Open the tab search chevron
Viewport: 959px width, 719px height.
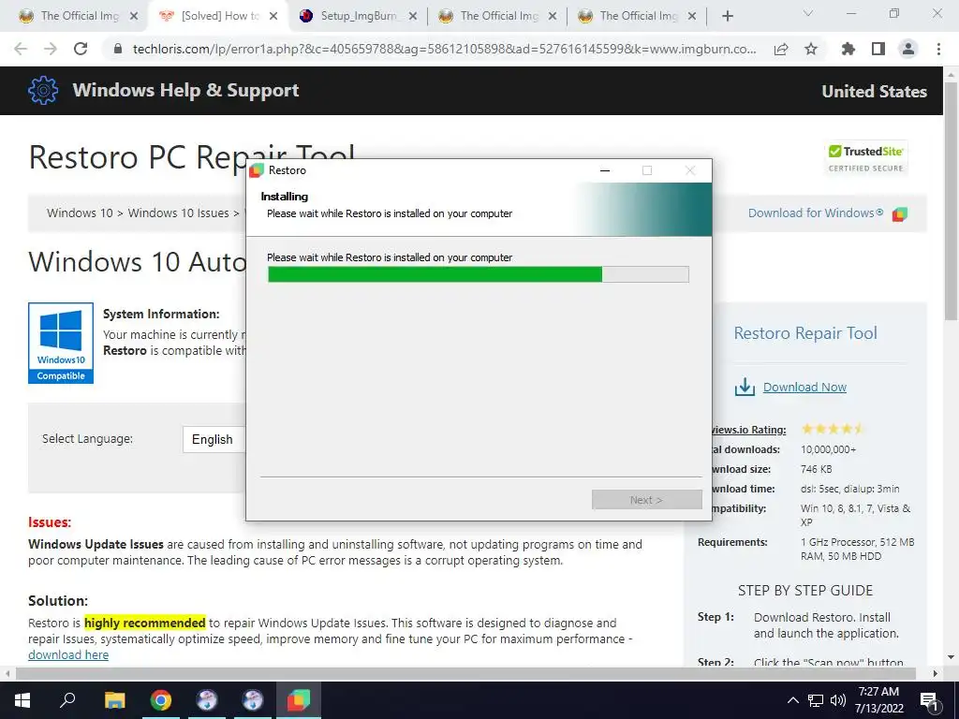tap(808, 14)
